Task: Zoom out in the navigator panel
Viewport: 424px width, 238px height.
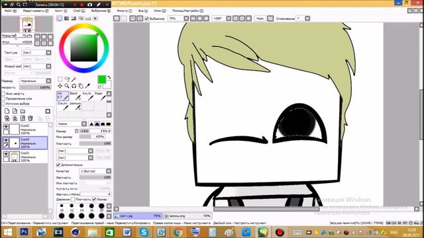Action: [x=37, y=36]
